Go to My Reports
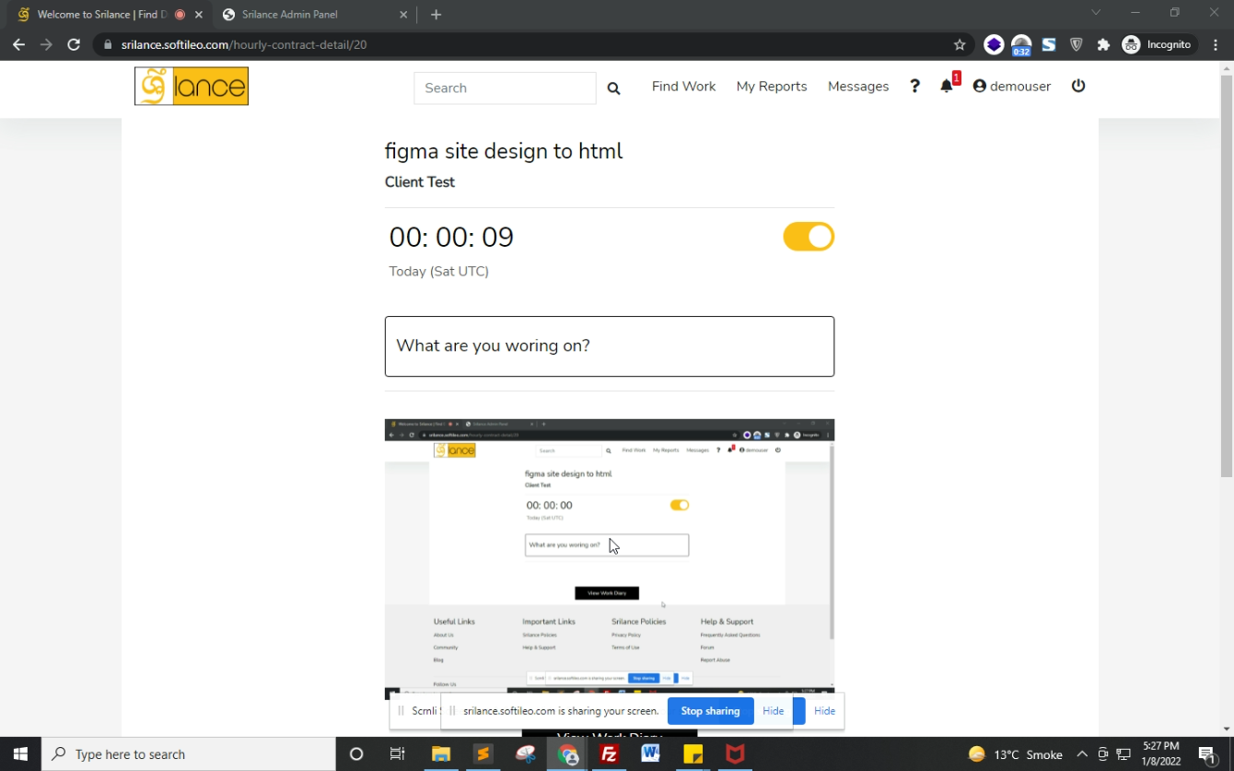The width and height of the screenshot is (1234, 771). click(x=771, y=87)
